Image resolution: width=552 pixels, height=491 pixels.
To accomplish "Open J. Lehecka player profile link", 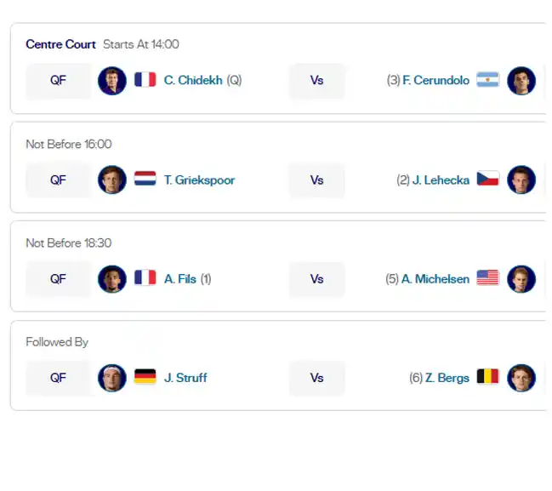I will [441, 180].
